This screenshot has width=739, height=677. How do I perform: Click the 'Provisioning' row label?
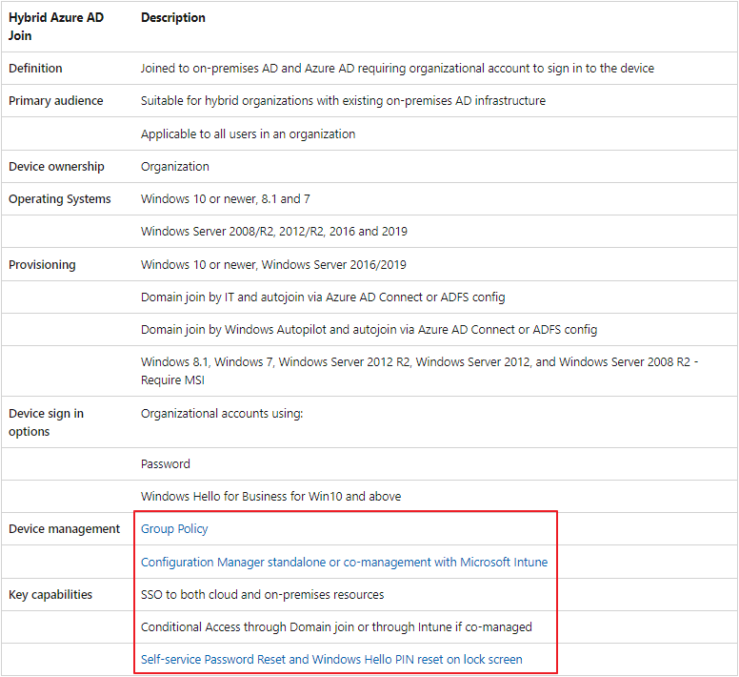click(x=42, y=265)
